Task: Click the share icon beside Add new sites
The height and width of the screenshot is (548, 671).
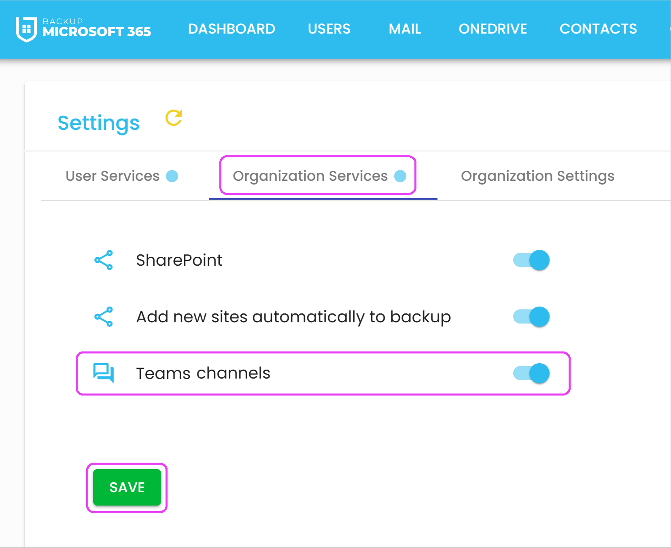Action: click(103, 317)
